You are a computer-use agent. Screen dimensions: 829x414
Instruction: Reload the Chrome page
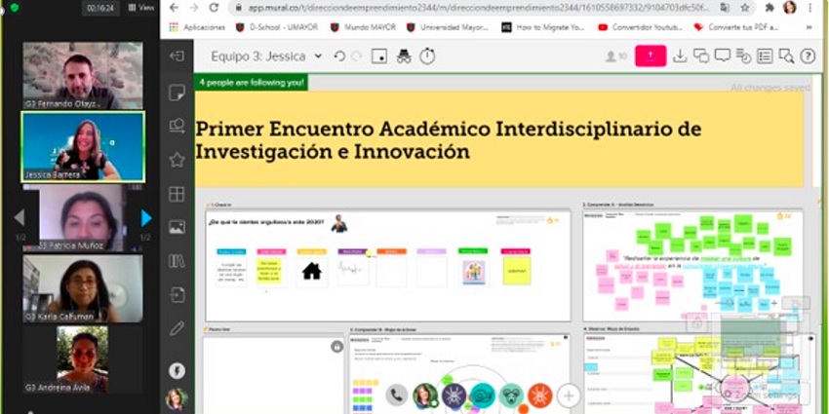pyautogui.click(x=214, y=8)
